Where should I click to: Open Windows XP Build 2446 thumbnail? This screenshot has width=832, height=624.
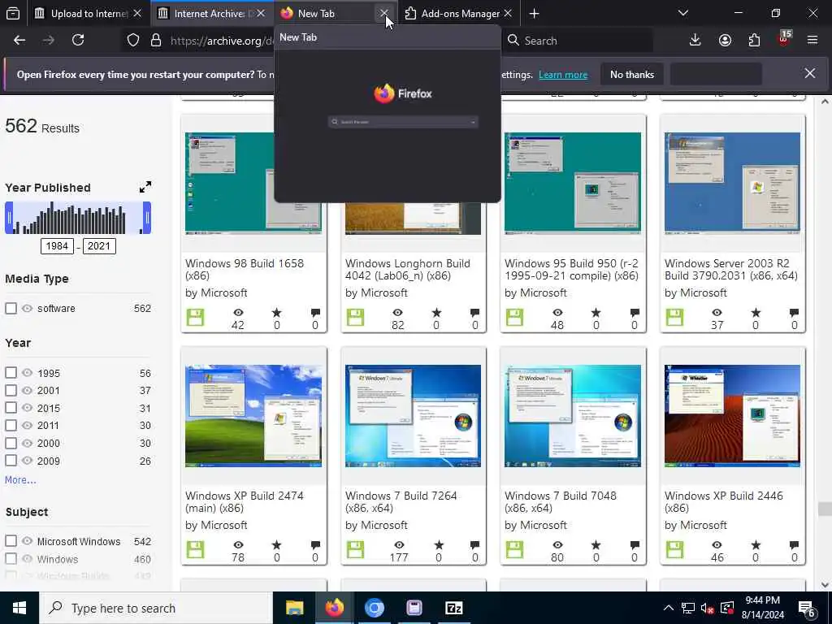pos(732,415)
